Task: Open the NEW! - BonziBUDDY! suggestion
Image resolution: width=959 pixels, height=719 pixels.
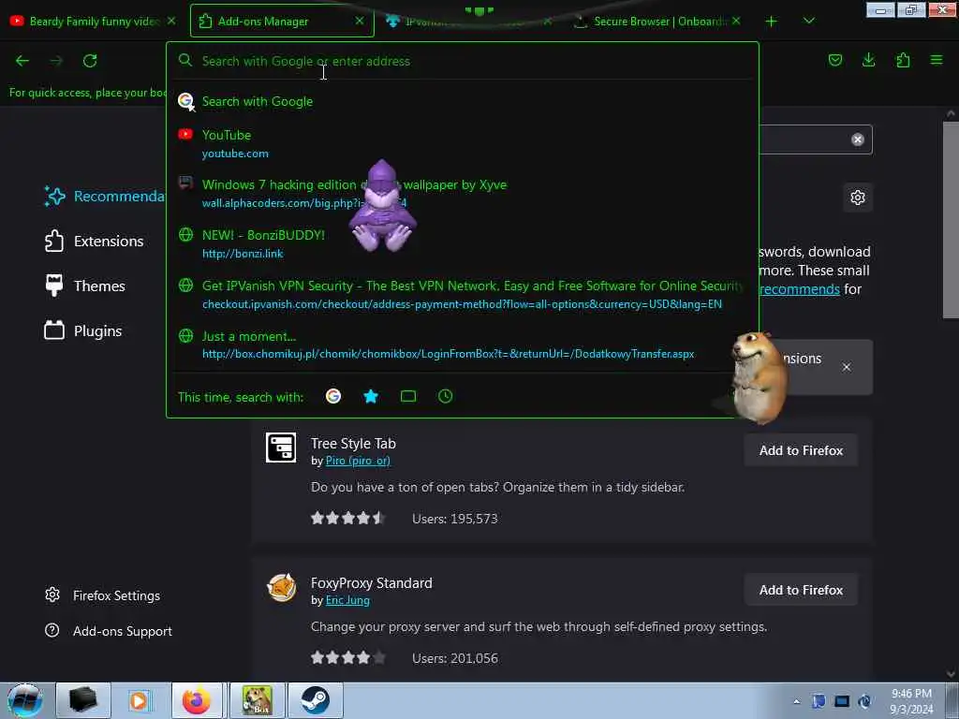Action: coord(463,243)
